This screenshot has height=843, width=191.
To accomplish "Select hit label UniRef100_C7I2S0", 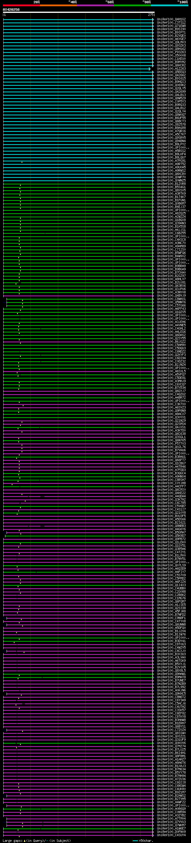I will click(x=171, y=250).
